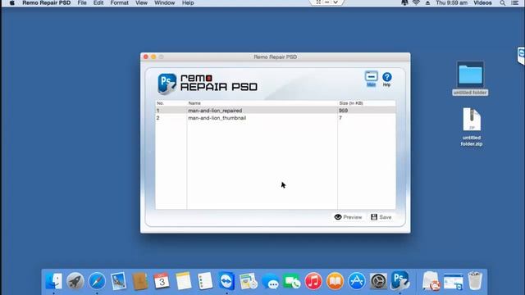Viewport: 525px width, 295px height.
Task: Click the Remo Repair PSD logo
Action: tap(208, 84)
